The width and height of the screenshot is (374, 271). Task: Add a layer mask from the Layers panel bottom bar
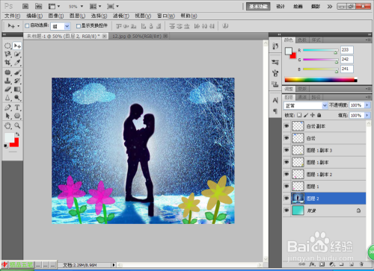pos(322,264)
